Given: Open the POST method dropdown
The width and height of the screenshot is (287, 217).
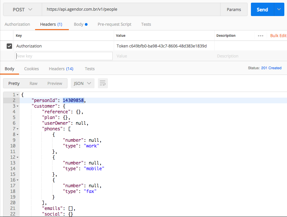Looking at the screenshot, I should 22,9.
